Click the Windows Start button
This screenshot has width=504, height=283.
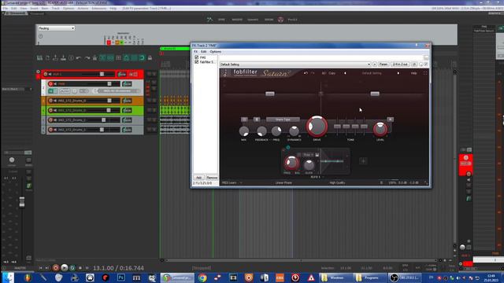[x=8, y=277]
